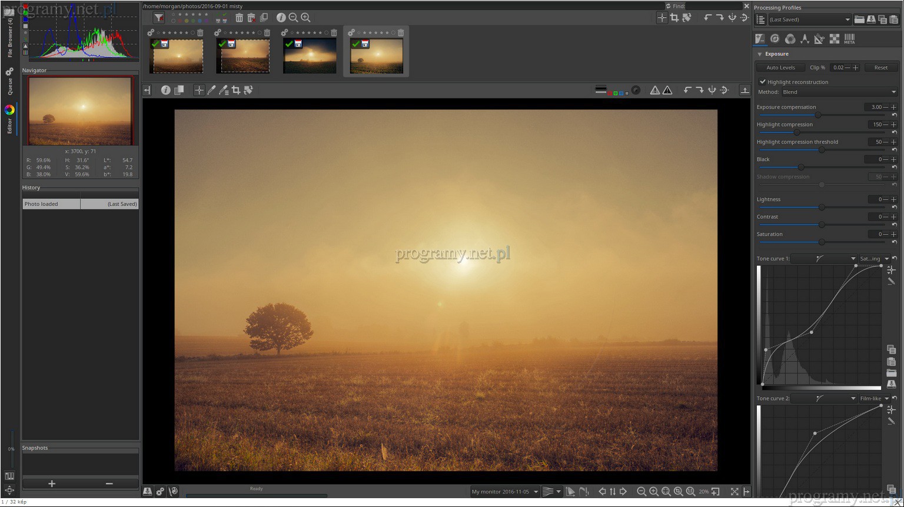Open the Metadata tab icon

point(849,39)
